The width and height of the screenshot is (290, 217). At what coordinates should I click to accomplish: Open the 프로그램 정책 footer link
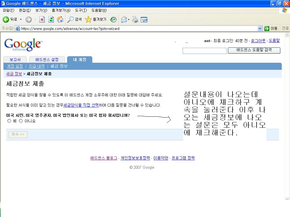[x=183, y=158]
